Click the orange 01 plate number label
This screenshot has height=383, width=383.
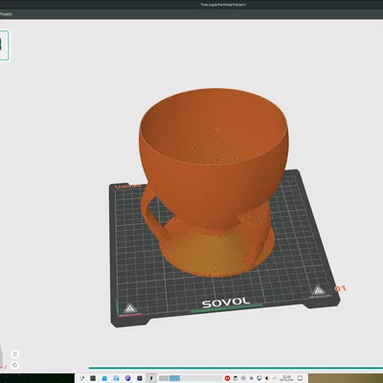(340, 288)
